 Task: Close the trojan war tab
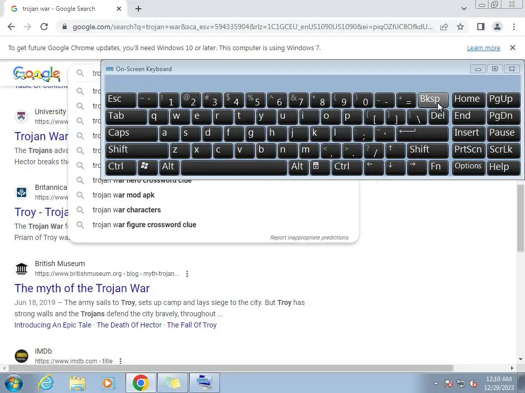(x=119, y=9)
